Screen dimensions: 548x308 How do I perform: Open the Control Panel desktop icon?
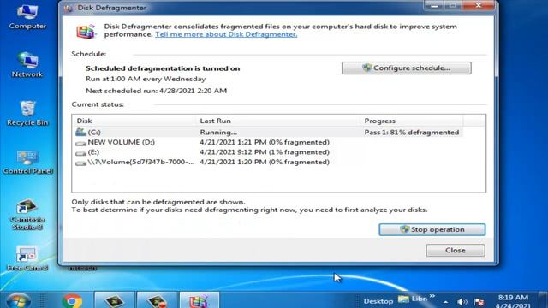pyautogui.click(x=27, y=162)
